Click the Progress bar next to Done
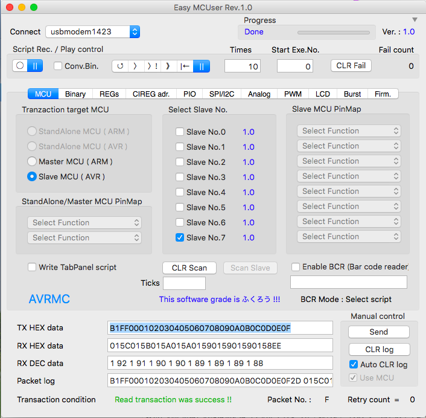The width and height of the screenshot is (426, 418). coord(333,33)
